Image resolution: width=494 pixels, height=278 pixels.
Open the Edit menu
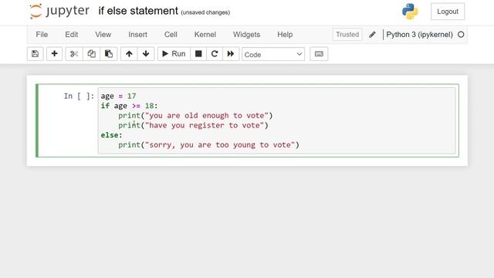pos(72,34)
